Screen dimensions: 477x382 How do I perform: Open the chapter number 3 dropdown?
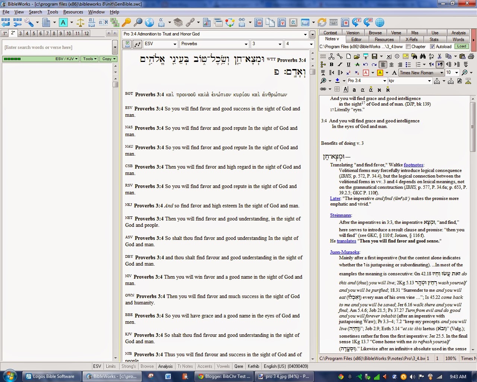click(x=280, y=44)
